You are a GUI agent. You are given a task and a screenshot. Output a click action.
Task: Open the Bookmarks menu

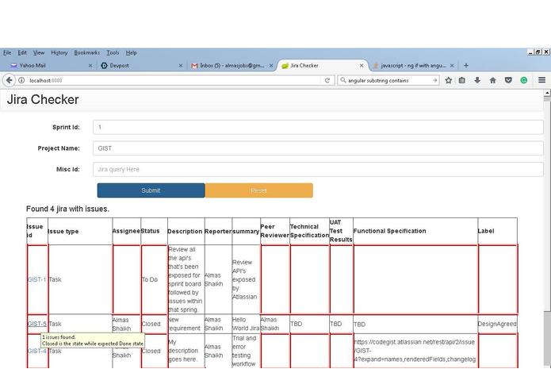pyautogui.click(x=86, y=52)
